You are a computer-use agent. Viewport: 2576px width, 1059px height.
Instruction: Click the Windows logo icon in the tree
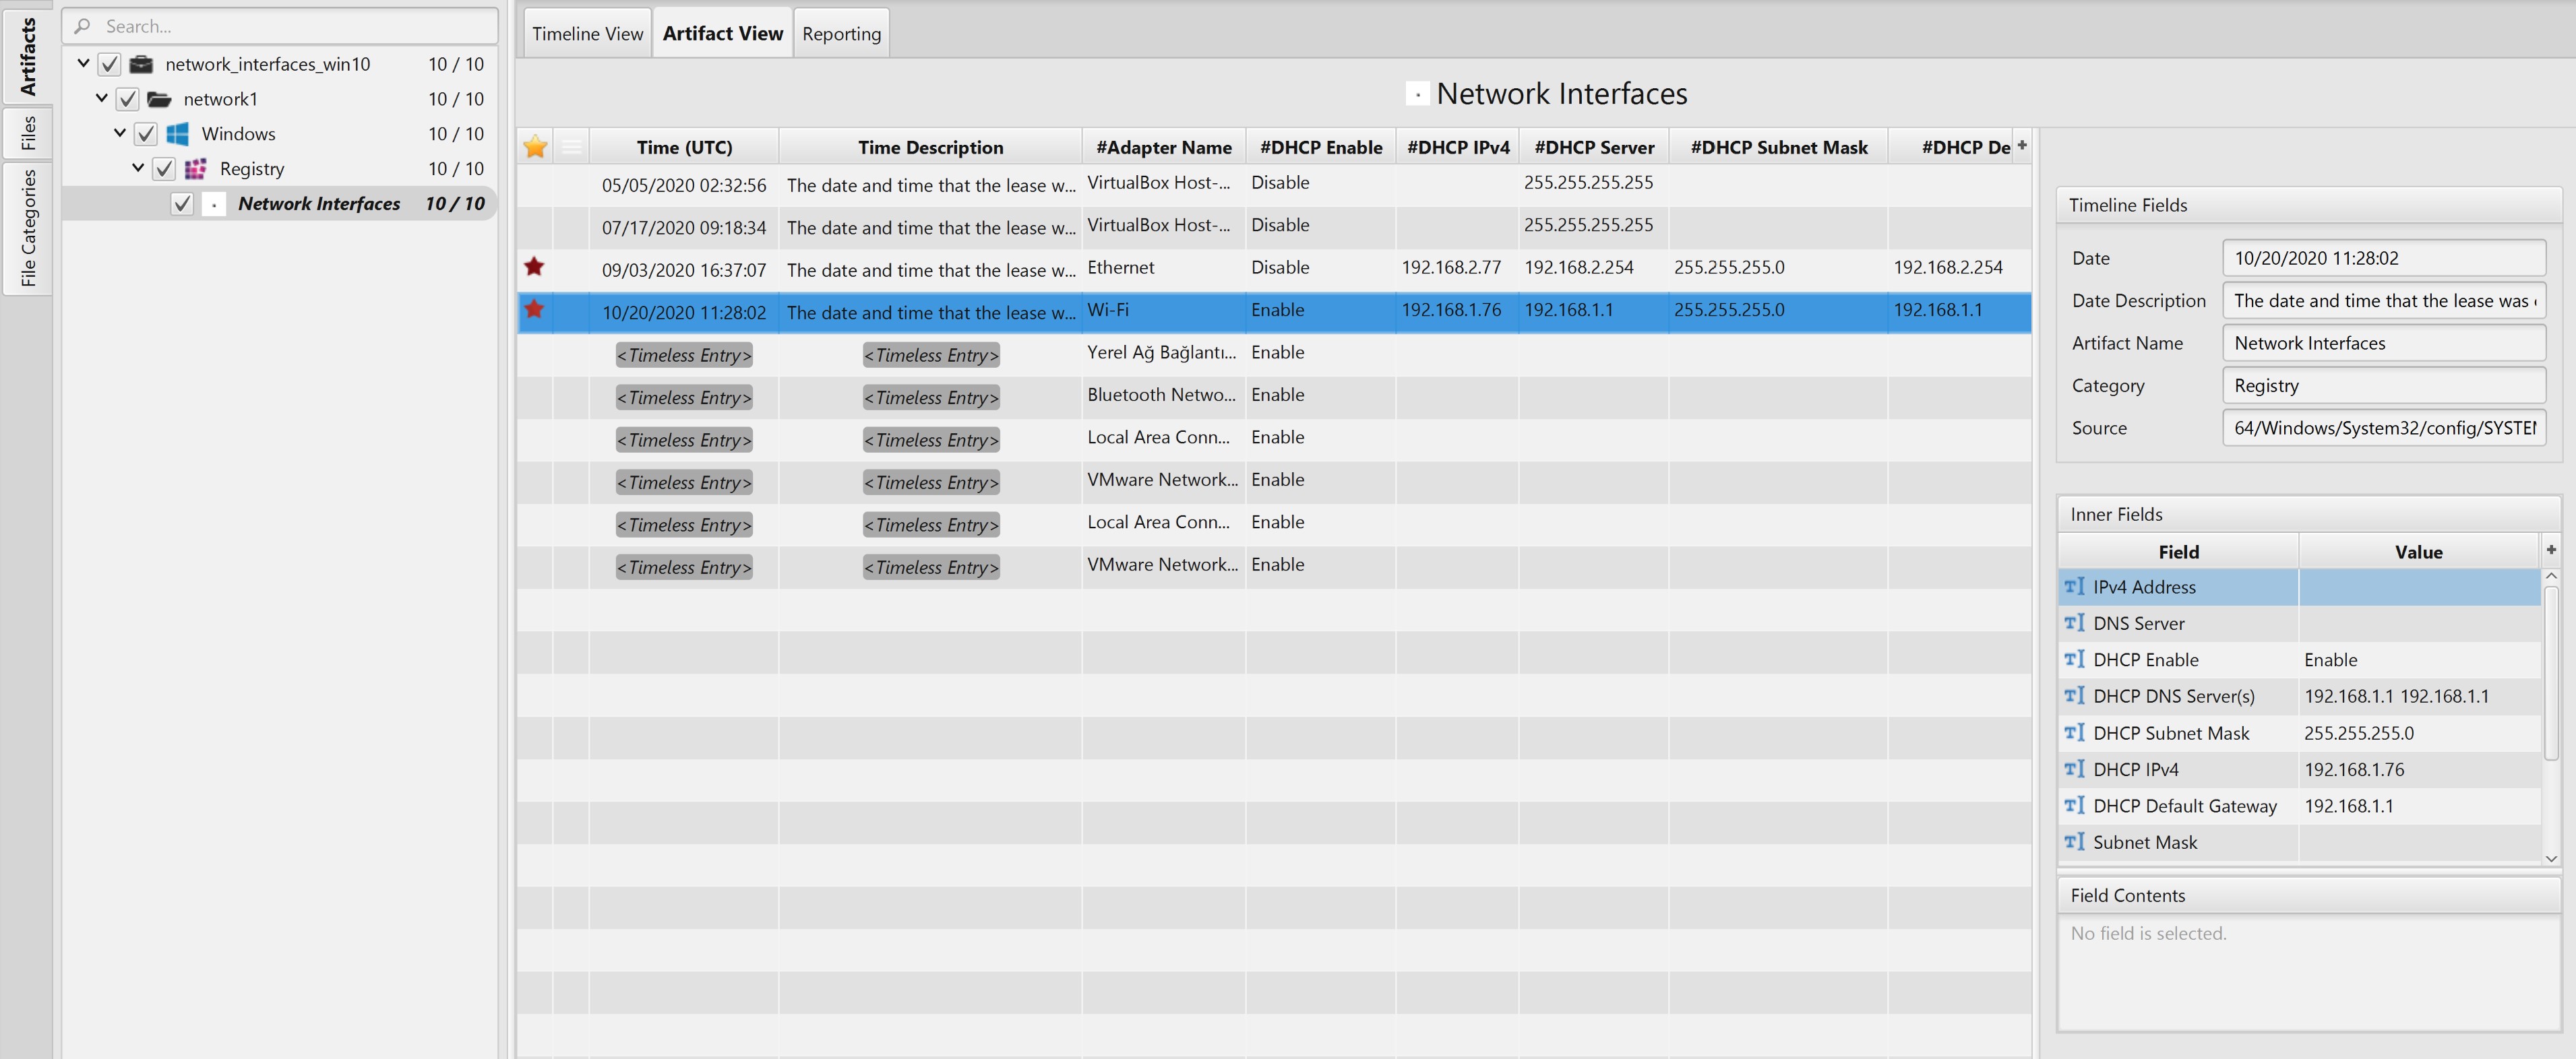click(178, 133)
